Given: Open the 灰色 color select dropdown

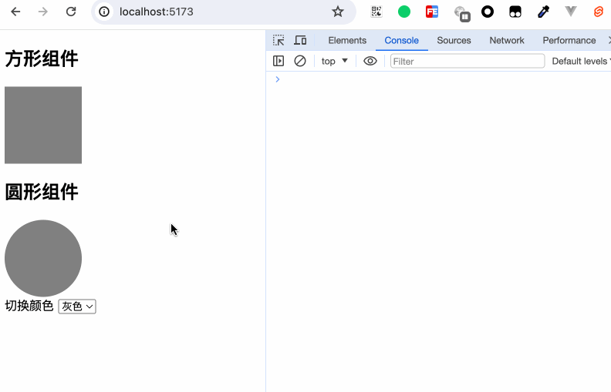Looking at the screenshot, I should 77,307.
